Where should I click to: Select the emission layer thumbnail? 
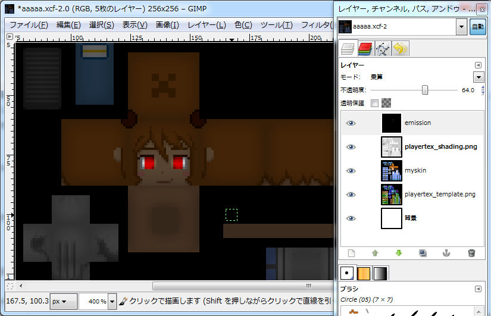[392, 123]
